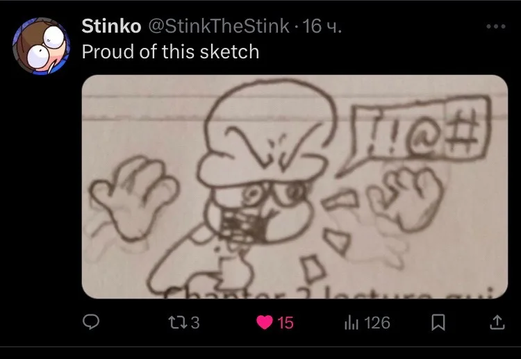Screen dimensions: 521x359
Task: Click the !!@# speech bubble in sketch
Action: (x=415, y=133)
